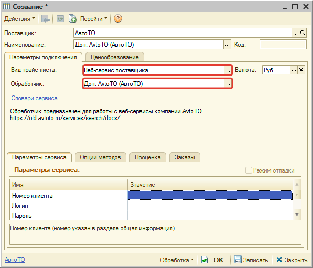Click the OK green checkmark icon
Screen dimensions: 313x268
pyautogui.click(x=204, y=260)
